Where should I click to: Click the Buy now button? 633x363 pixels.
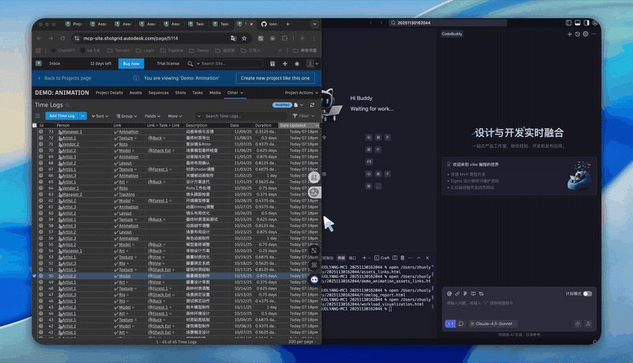130,63
